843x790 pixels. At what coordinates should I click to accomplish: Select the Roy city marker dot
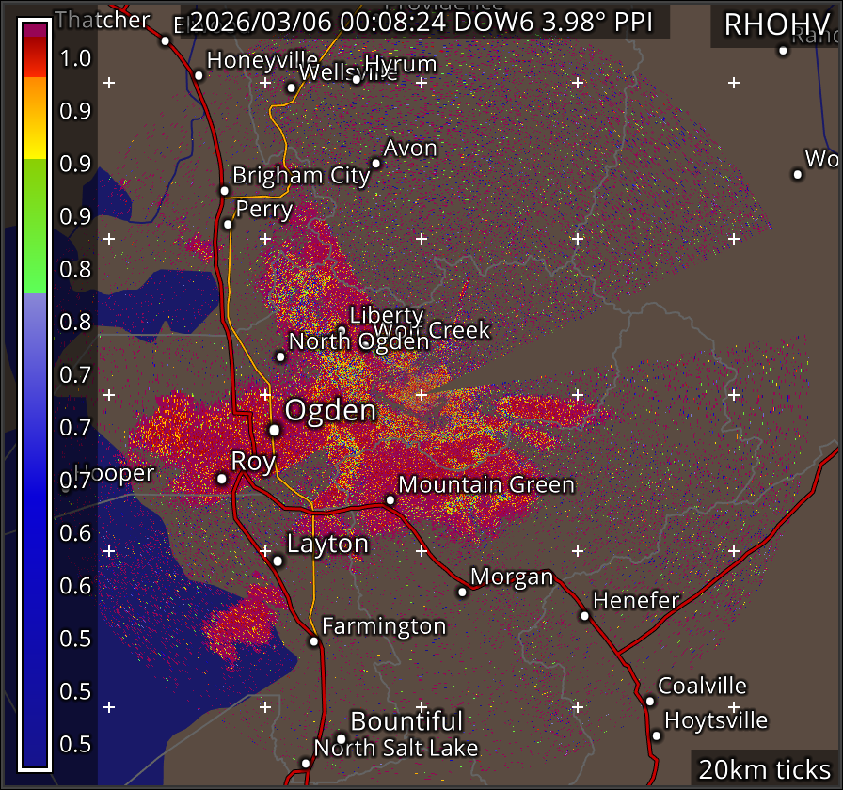point(222,479)
